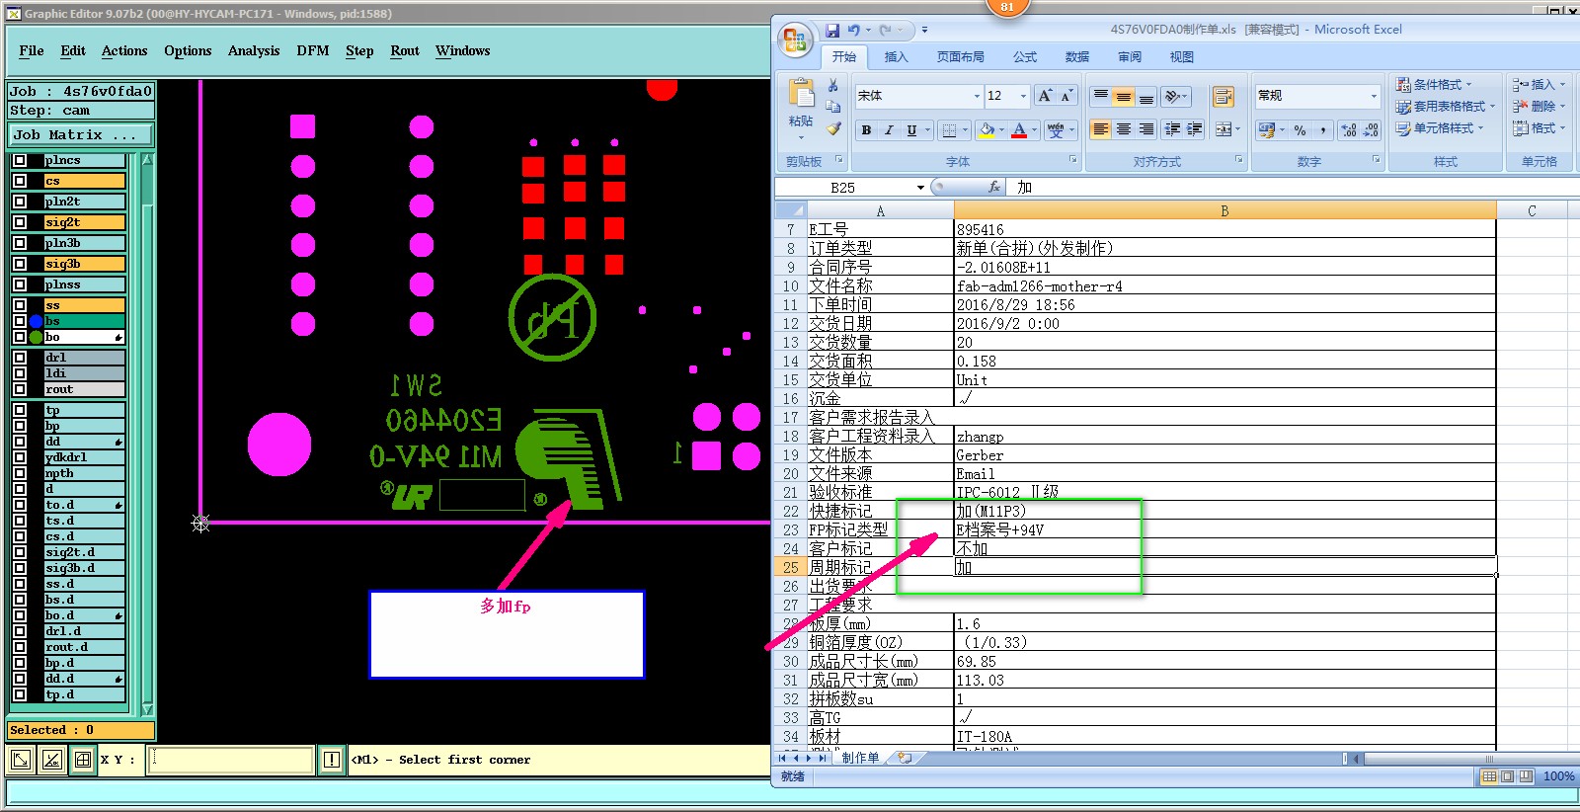Open the font size dropdown

1023,96
